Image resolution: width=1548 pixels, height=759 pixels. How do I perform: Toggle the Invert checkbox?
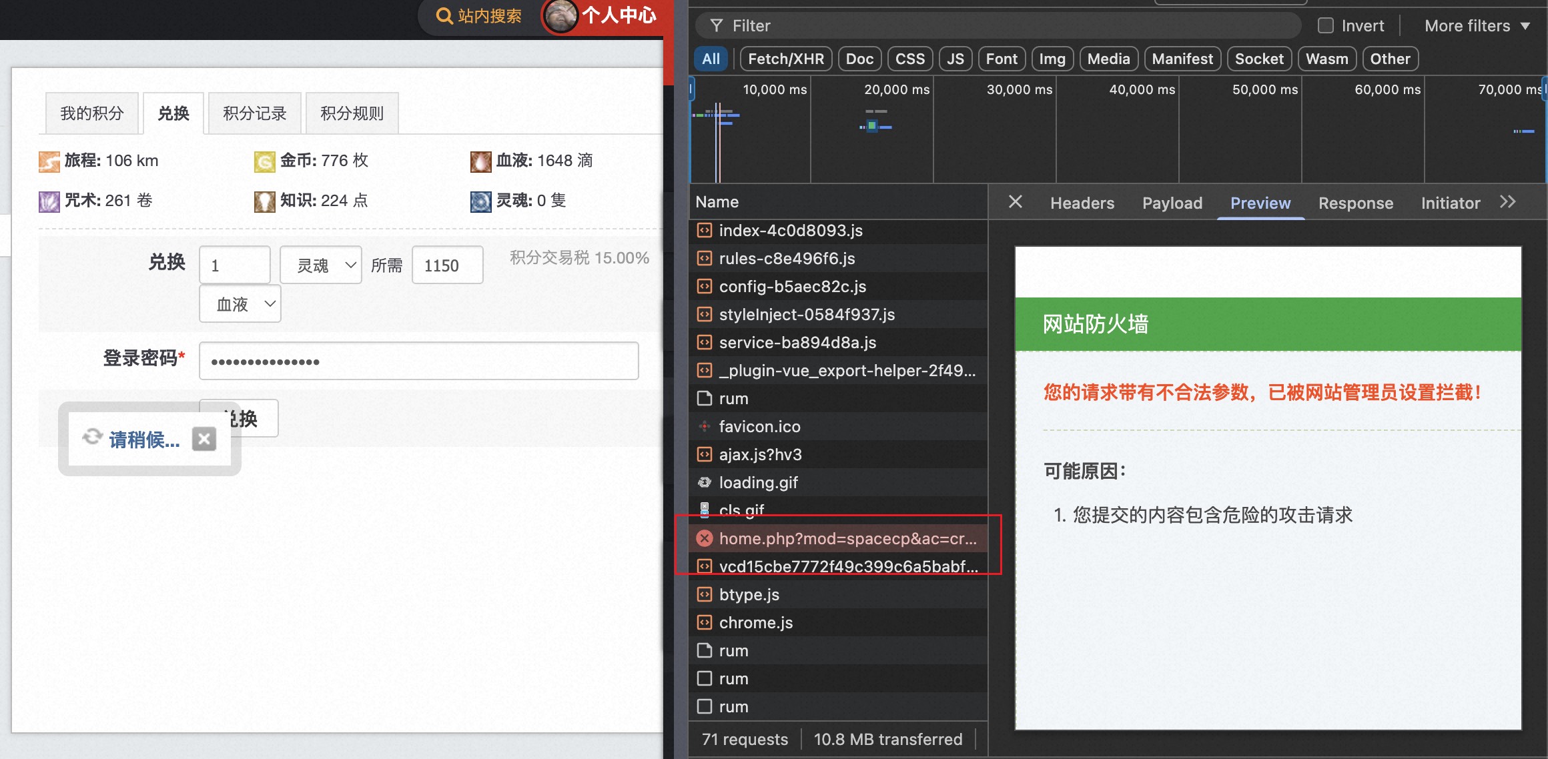coord(1326,25)
